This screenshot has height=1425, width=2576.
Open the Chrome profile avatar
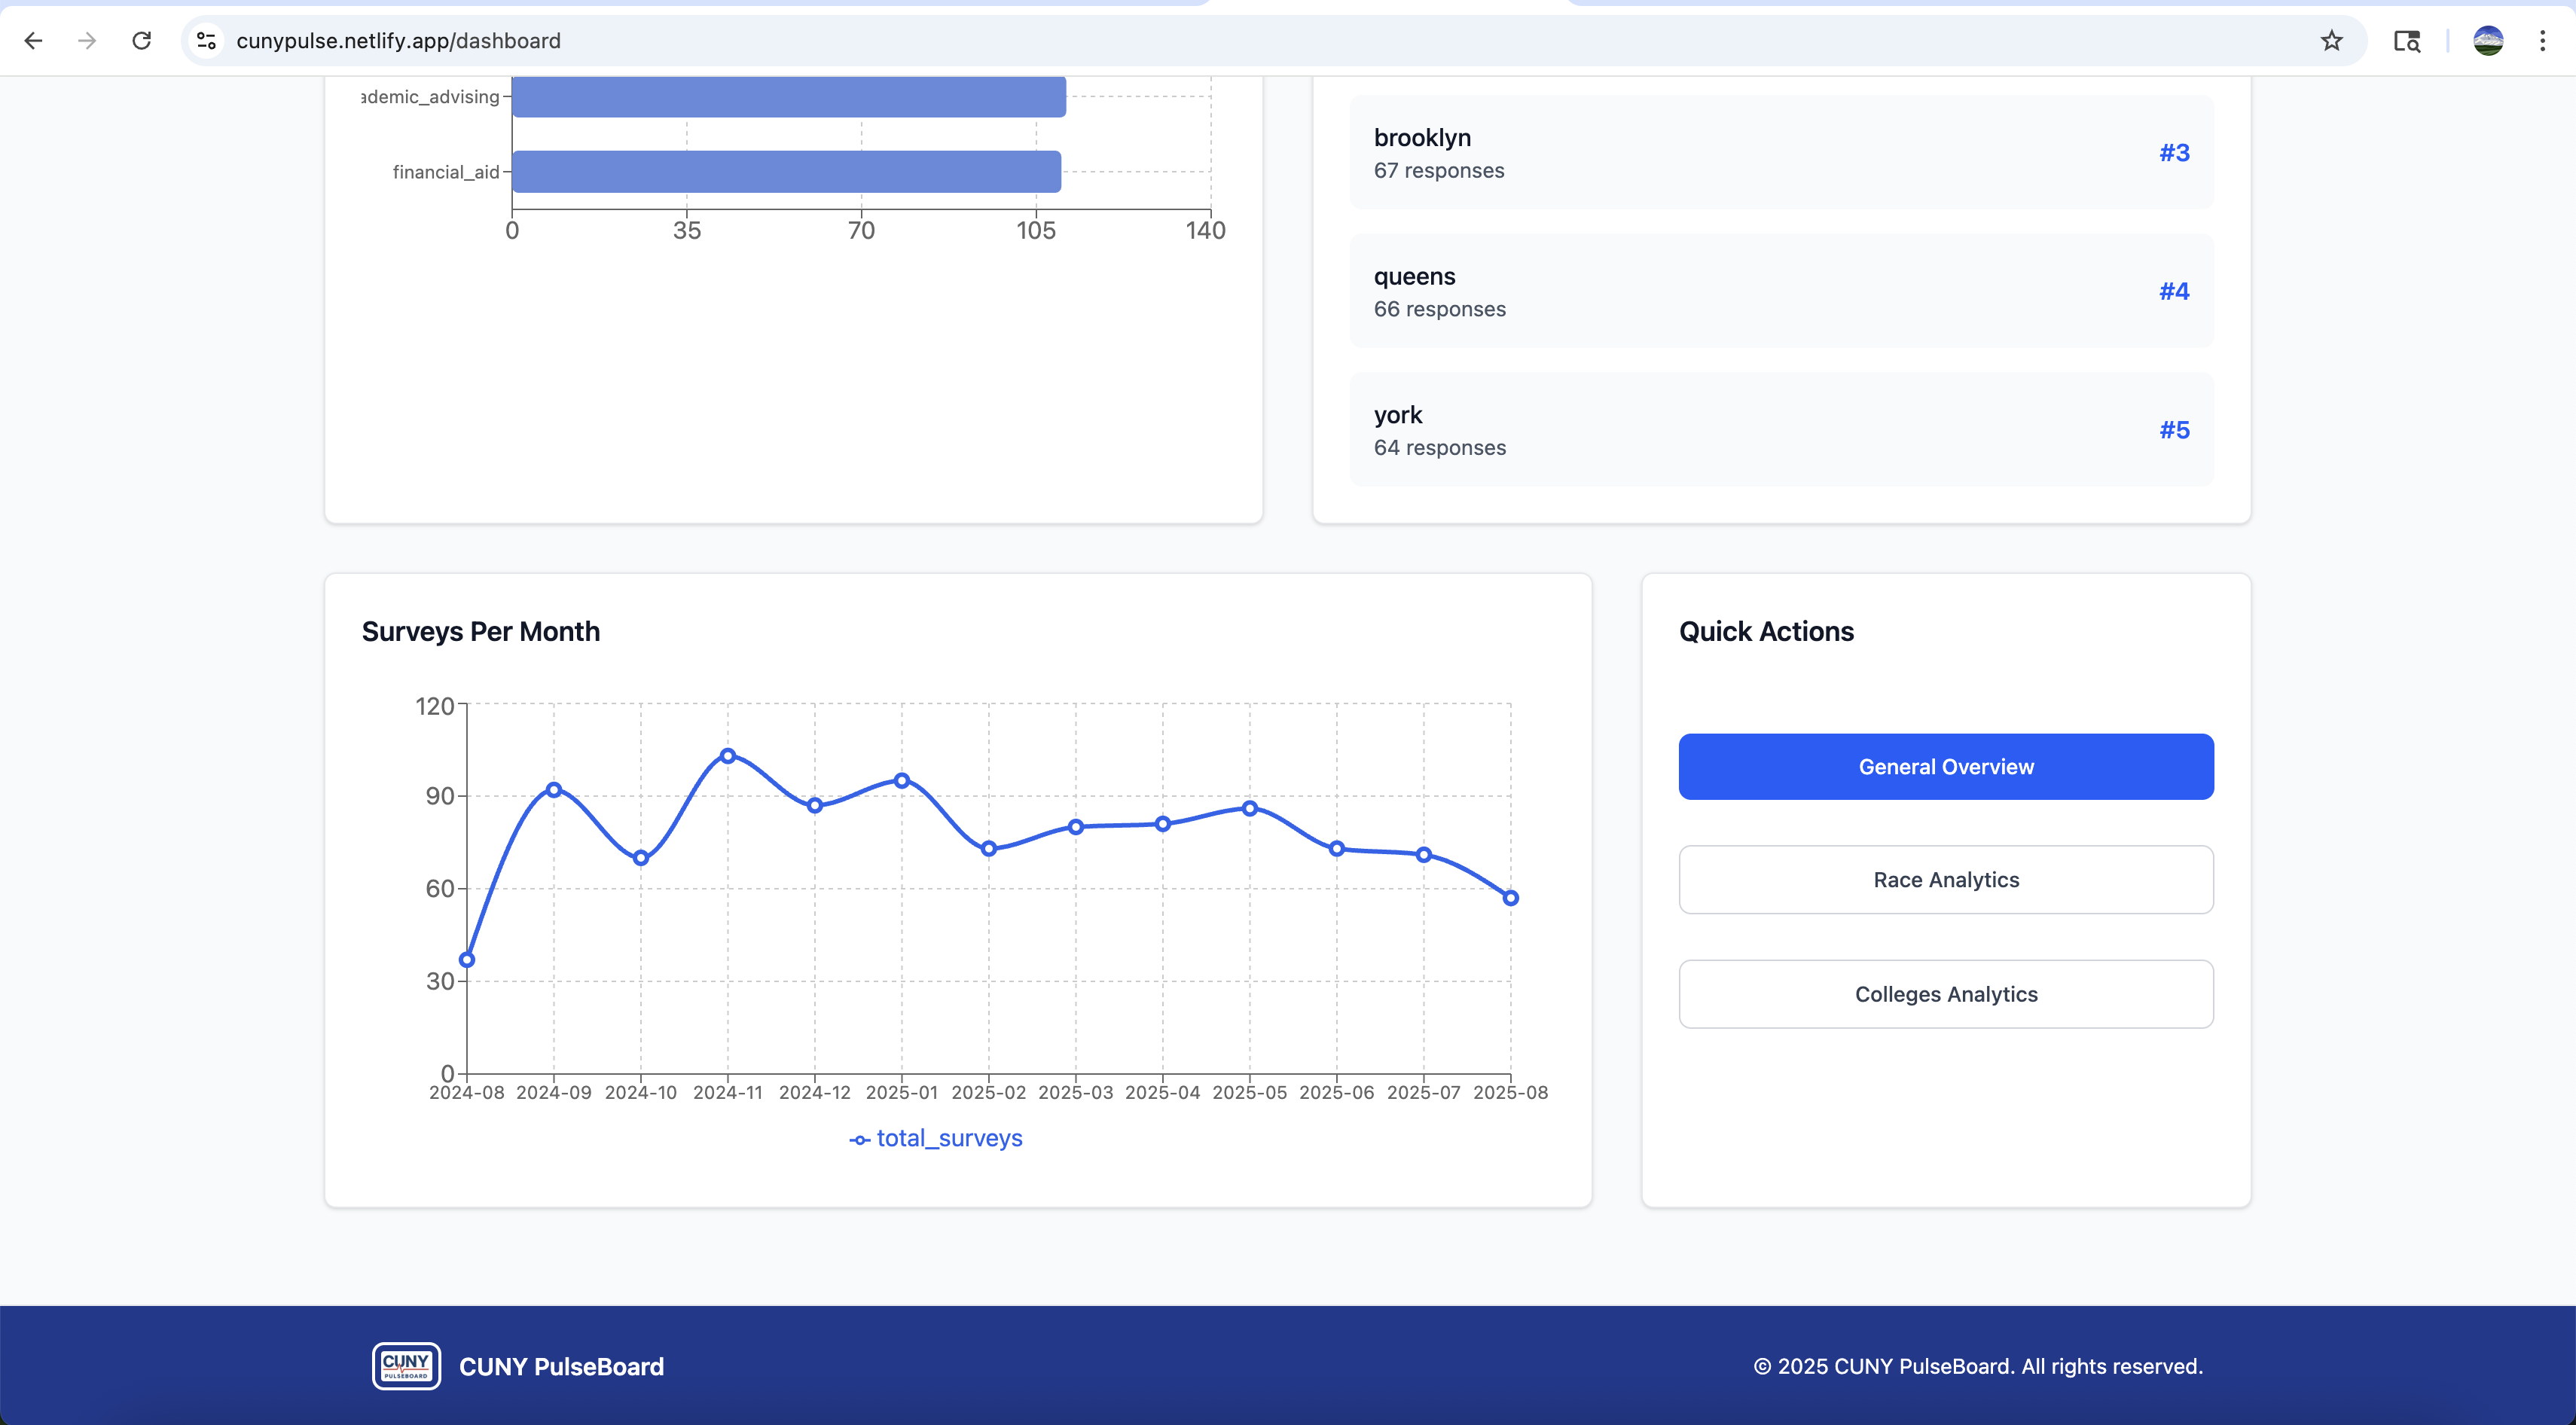tap(2487, 41)
